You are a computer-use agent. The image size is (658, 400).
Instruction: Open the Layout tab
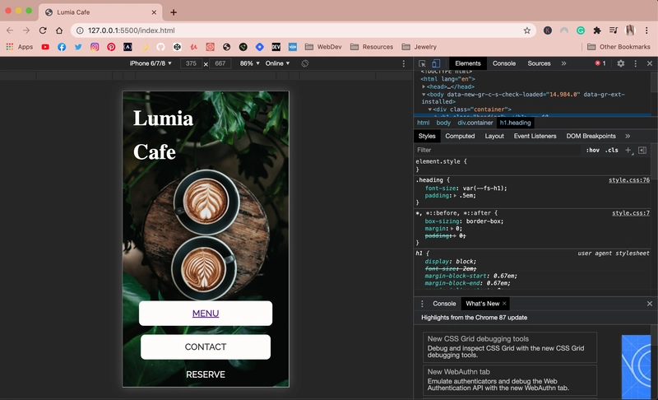pos(494,136)
